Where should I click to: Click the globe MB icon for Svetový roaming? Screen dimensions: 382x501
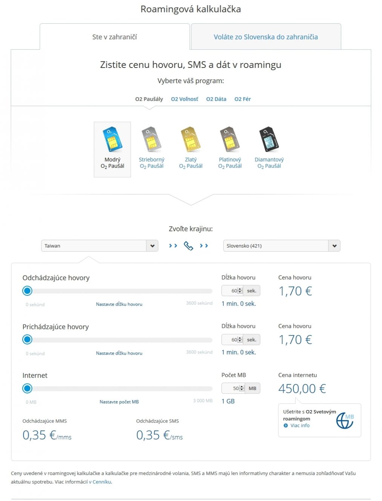345,420
